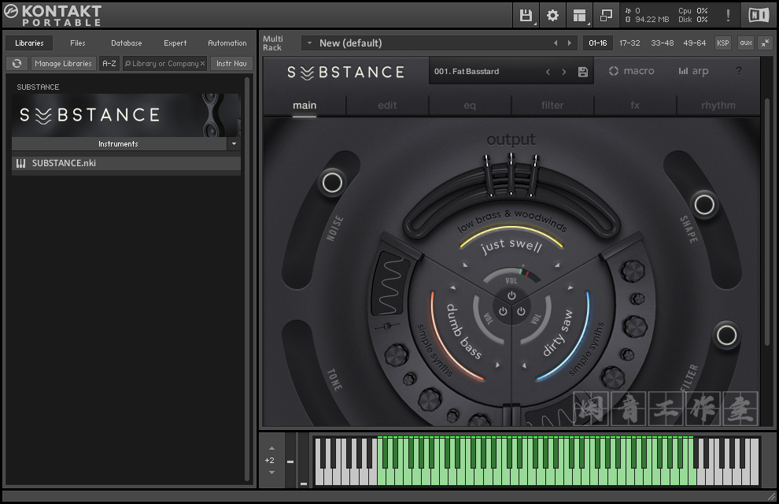Image resolution: width=779 pixels, height=504 pixels.
Task: Adjust the NOISE slider handle
Action: point(332,183)
